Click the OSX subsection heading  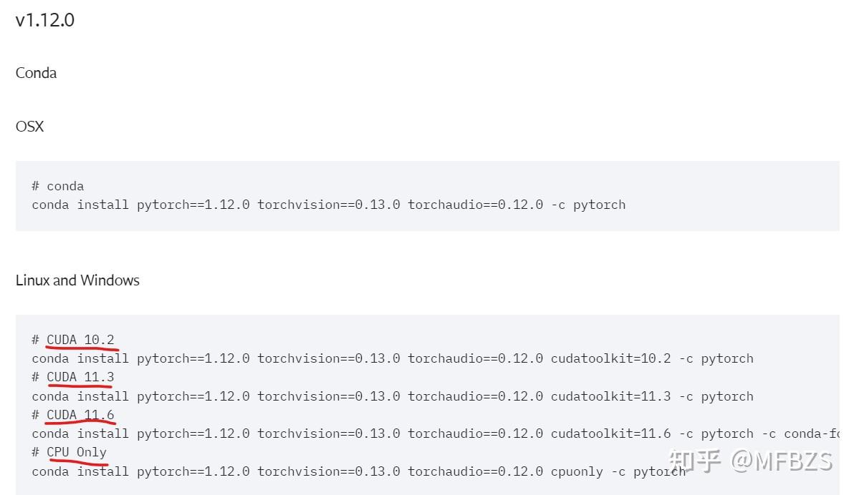click(29, 126)
